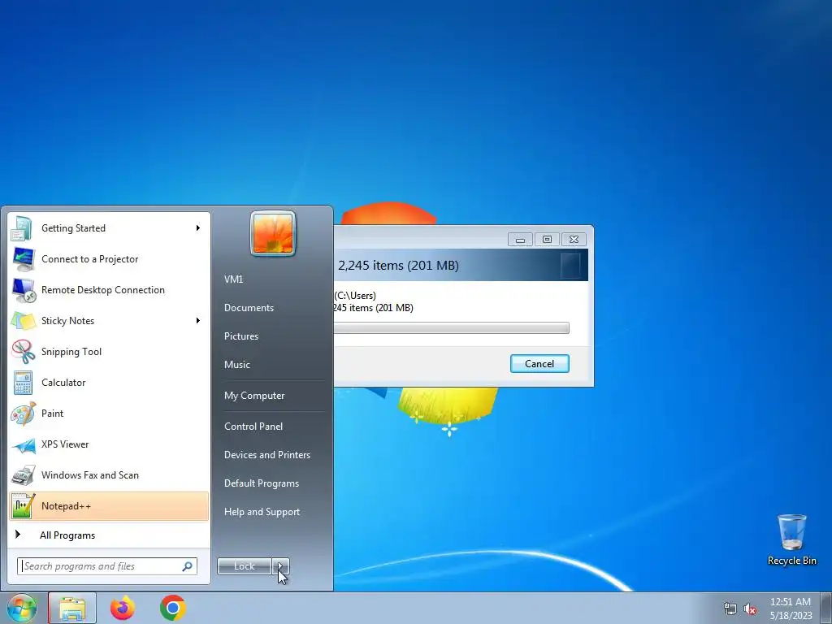832x624 pixels.
Task: Minimize the file operation dialog
Action: tap(520, 240)
